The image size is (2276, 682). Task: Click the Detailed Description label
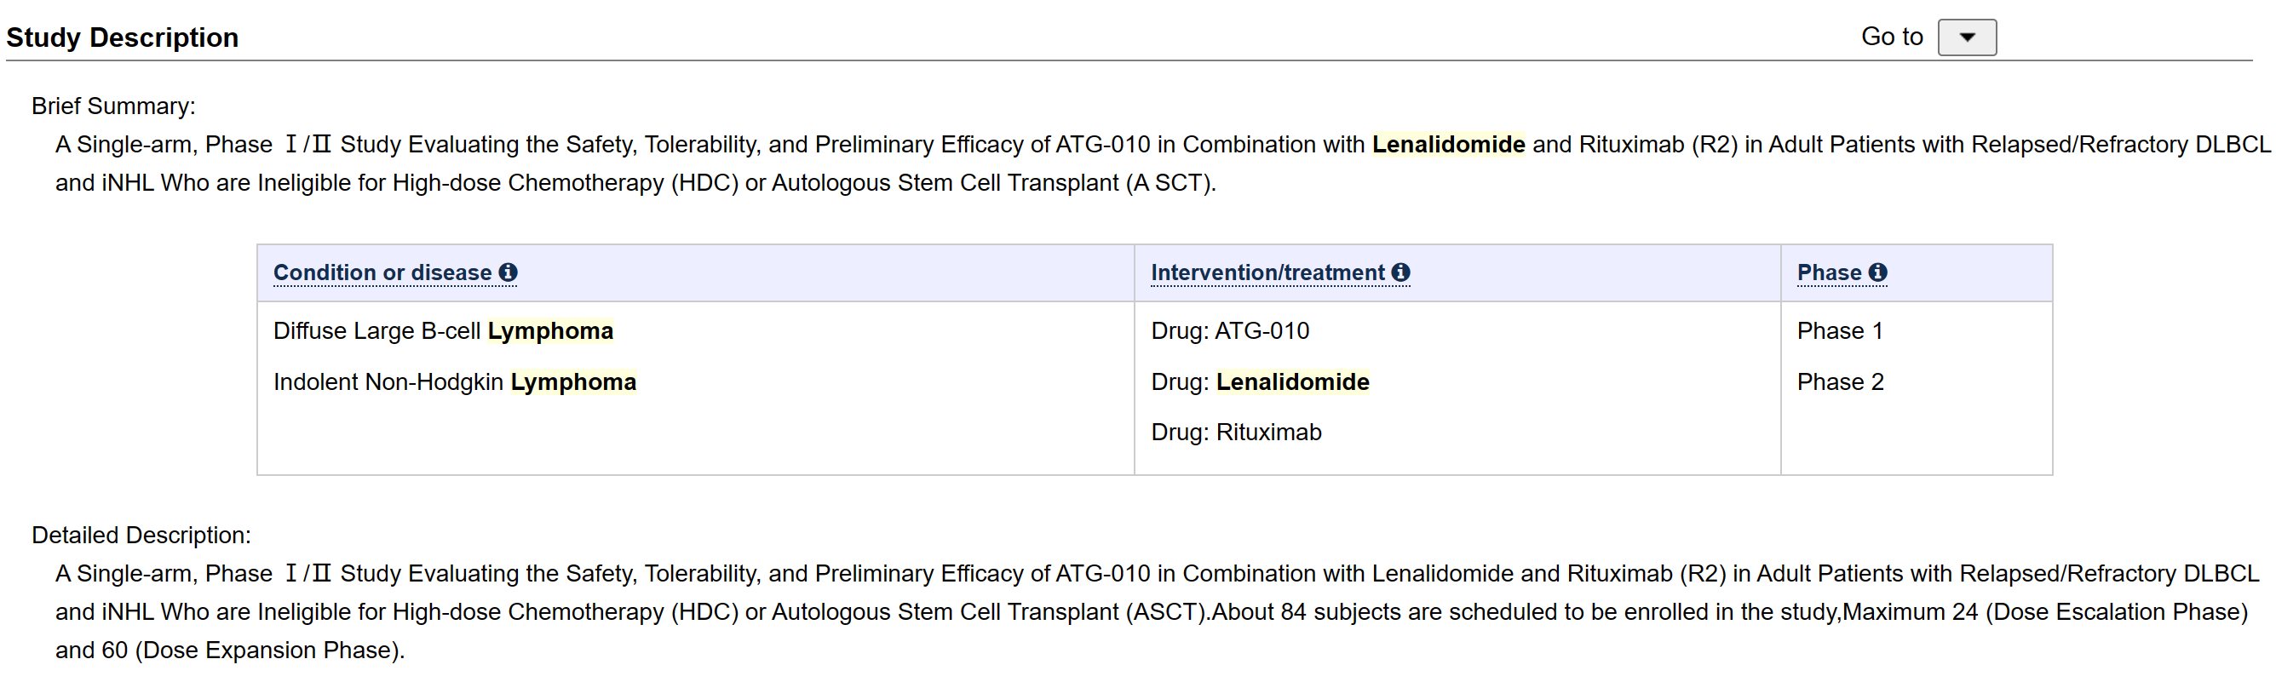pyautogui.click(x=141, y=535)
